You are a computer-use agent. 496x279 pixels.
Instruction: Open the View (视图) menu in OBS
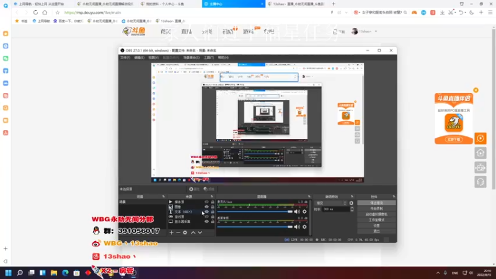pyautogui.click(x=153, y=58)
